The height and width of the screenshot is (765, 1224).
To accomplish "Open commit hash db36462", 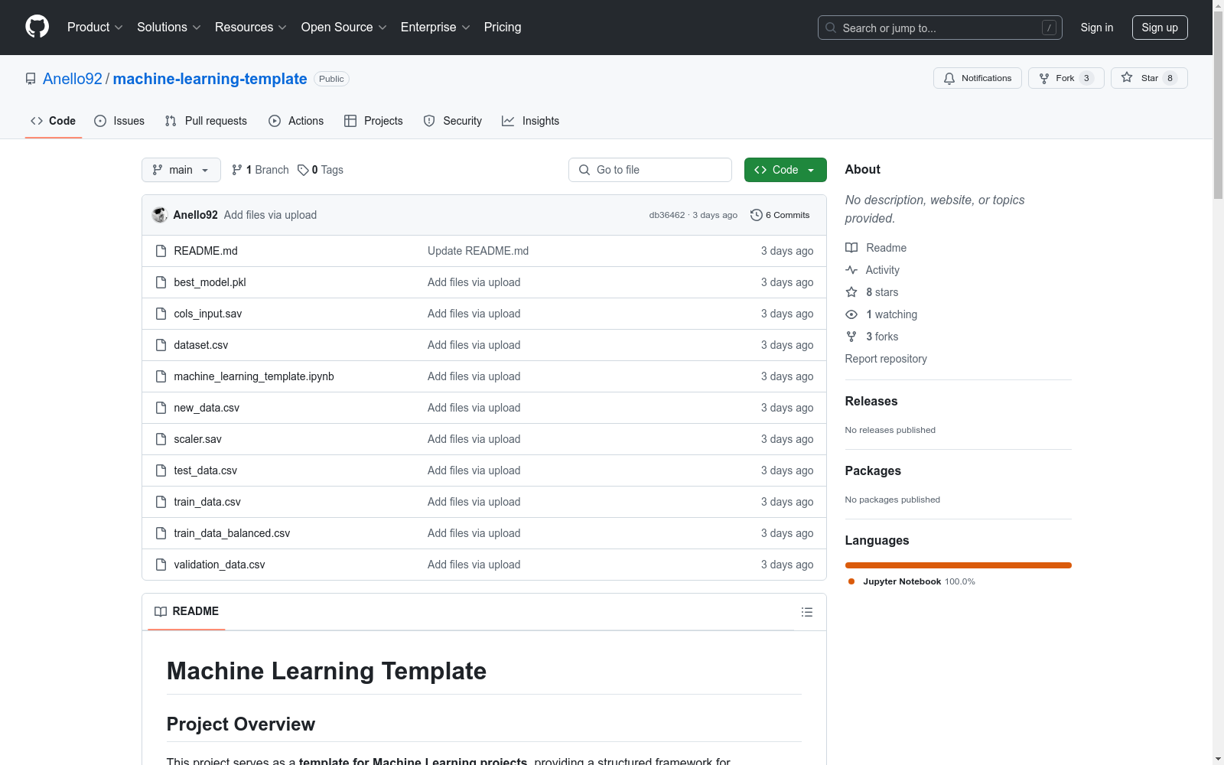I will (667, 215).
